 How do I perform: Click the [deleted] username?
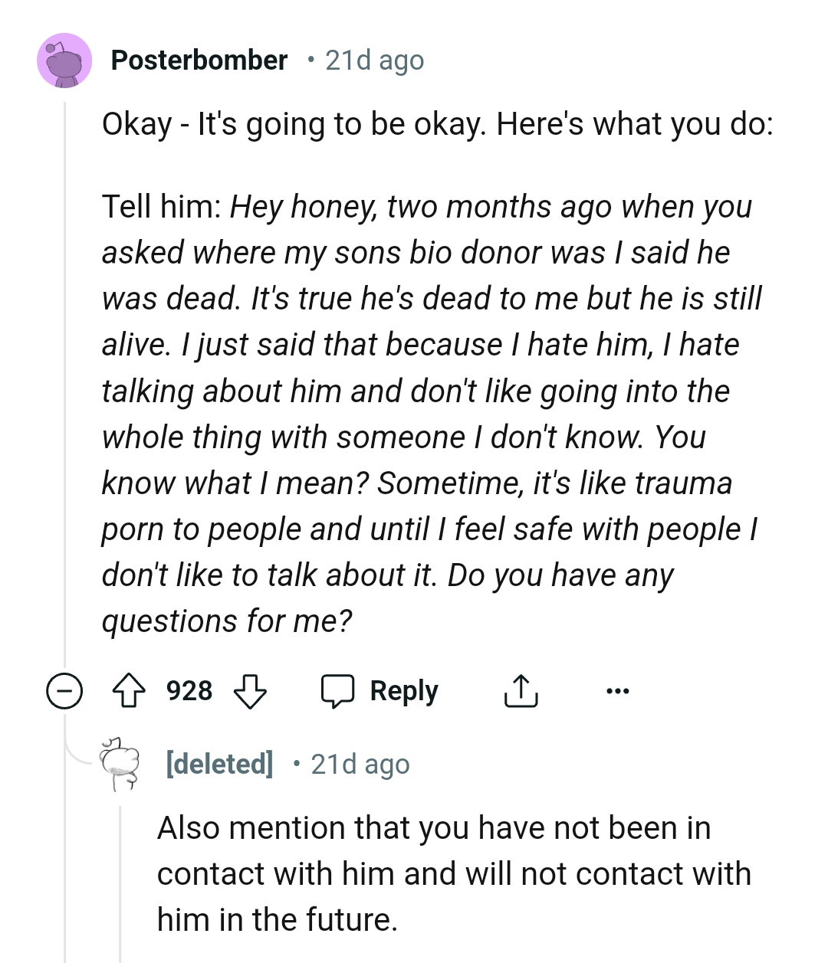click(219, 764)
